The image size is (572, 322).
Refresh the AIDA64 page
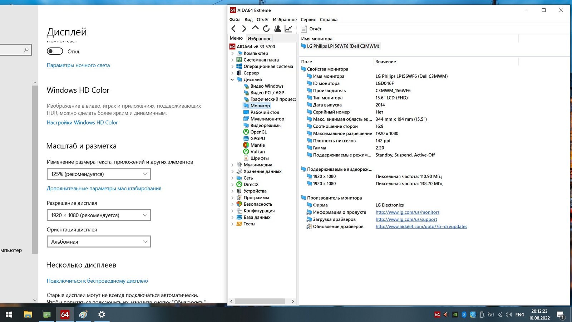[266, 29]
